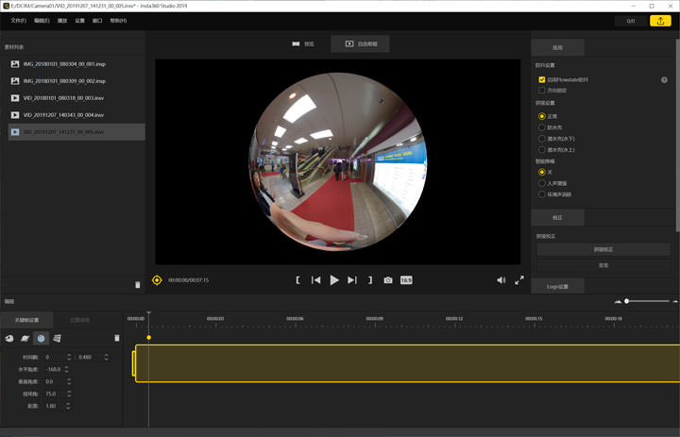
Task: Mute the audio with the speaker icon
Action: (x=501, y=280)
